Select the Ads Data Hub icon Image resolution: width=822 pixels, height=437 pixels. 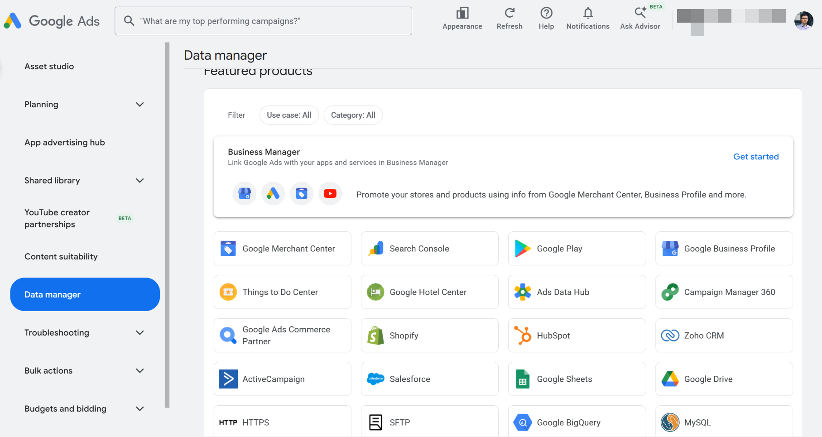pos(523,292)
